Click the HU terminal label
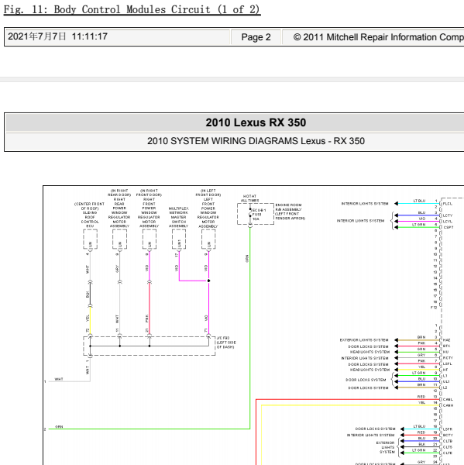This screenshot has height=465, width=464. coord(445,352)
